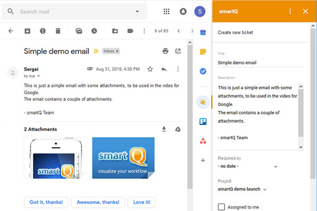The width and height of the screenshot is (317, 211).
Task: Open smartQ panel options menu
Action: click(290, 11)
